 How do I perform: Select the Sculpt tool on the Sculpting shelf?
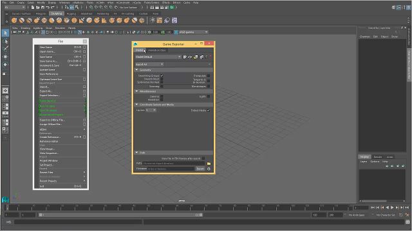point(14,20)
